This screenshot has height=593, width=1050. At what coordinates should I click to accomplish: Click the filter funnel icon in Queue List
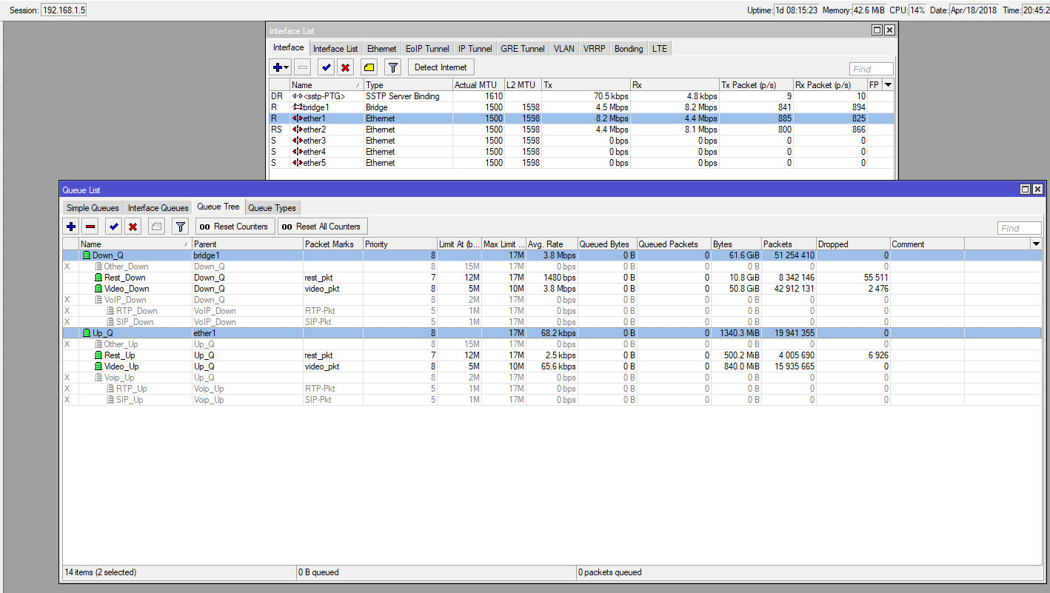pyautogui.click(x=180, y=227)
